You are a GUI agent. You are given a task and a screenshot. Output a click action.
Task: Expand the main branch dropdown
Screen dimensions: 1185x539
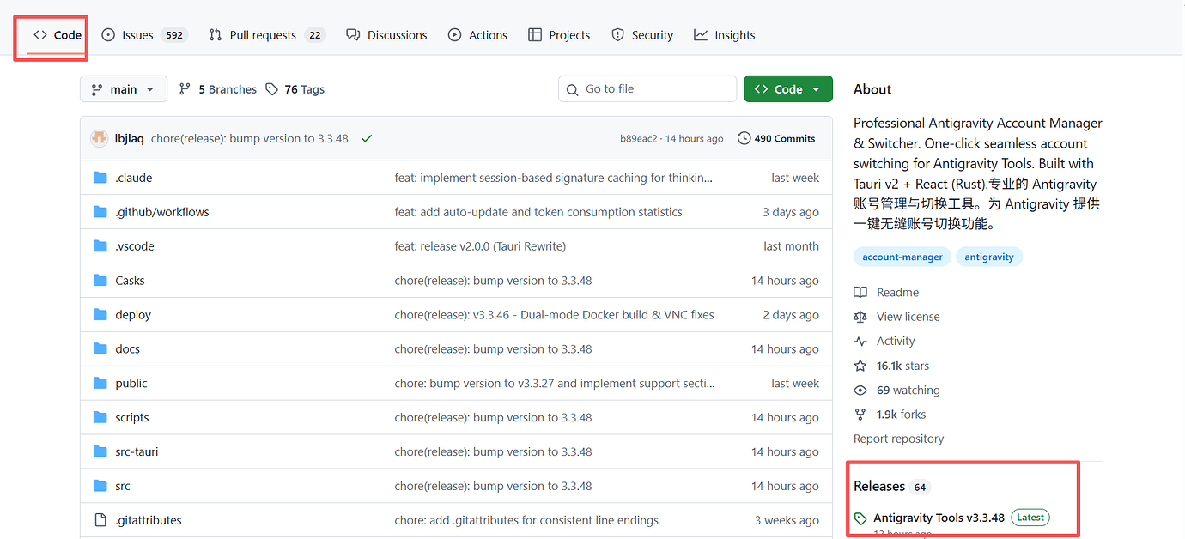coord(124,89)
